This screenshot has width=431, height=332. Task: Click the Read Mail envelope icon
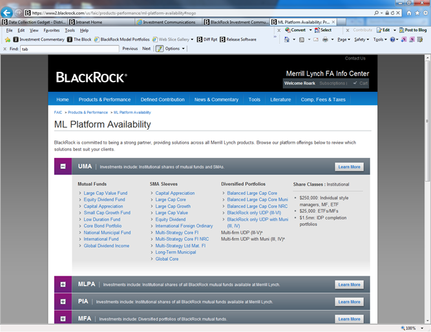(316, 39)
